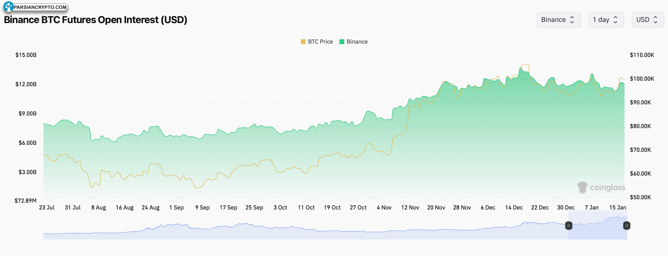Screen dimensions: 668x256
Task: Click the 24 Aug date label
Action: [151, 208]
